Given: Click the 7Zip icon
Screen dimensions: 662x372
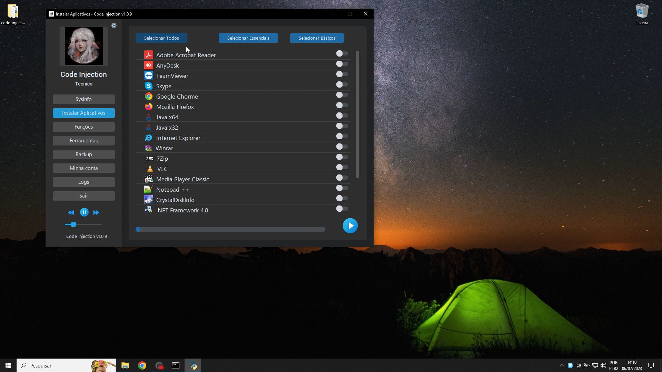Looking at the screenshot, I should coord(149,158).
